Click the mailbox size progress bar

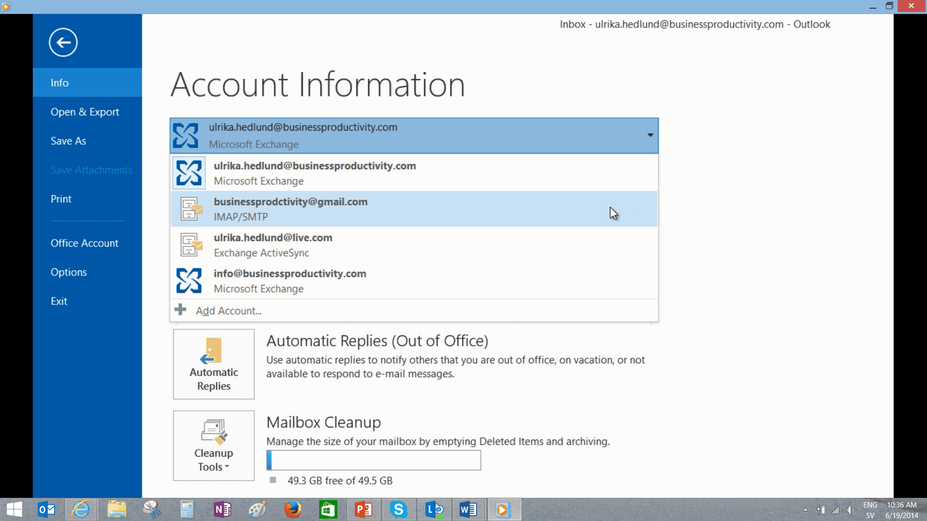click(374, 460)
